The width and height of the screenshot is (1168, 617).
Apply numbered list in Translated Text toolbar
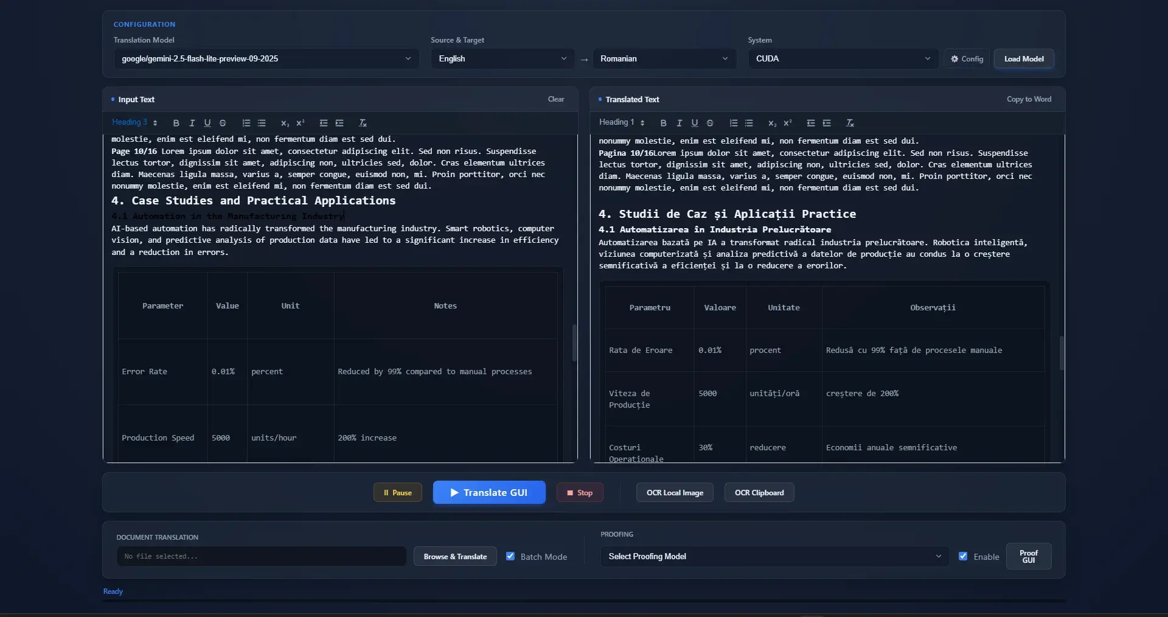[734, 123]
